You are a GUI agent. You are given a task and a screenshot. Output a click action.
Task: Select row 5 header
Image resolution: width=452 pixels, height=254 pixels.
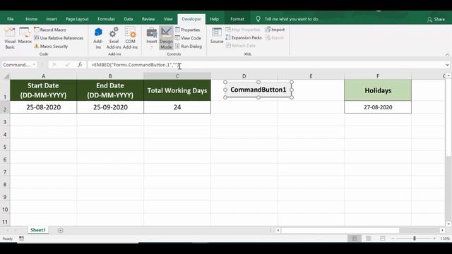[5, 147]
